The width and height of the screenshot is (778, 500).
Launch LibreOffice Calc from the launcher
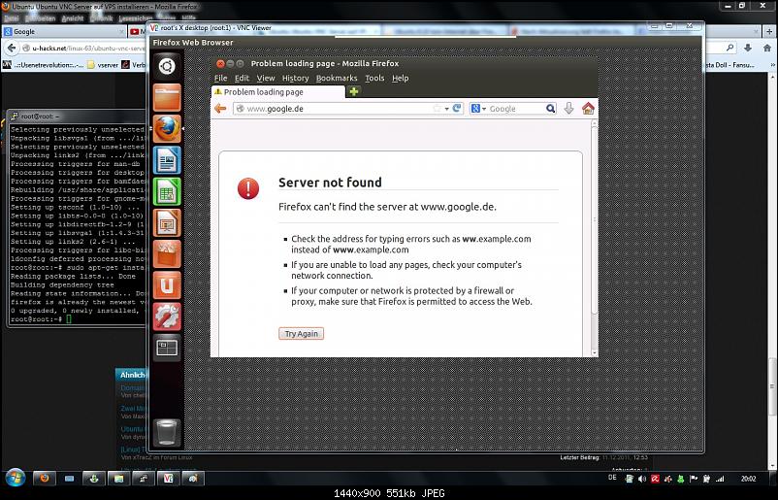point(167,191)
